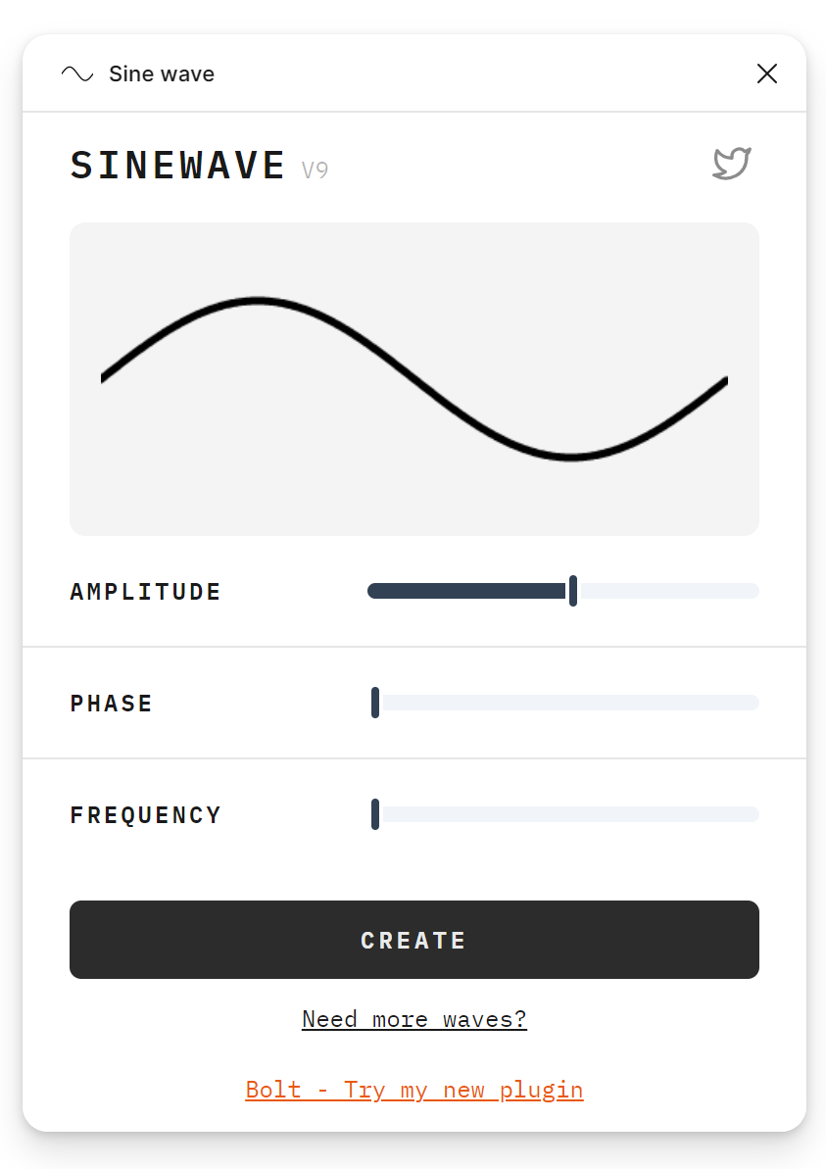Select the AMPLITUDE label
Screen dimensions: 826x1169
coord(145,591)
